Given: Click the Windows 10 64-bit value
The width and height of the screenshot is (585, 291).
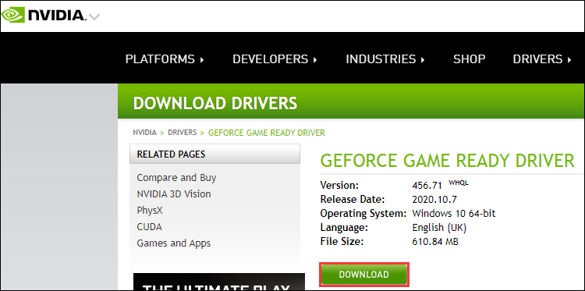Looking at the screenshot, I should pyautogui.click(x=454, y=214).
